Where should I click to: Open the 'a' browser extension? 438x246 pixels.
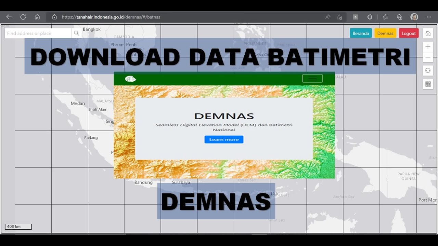356,17
